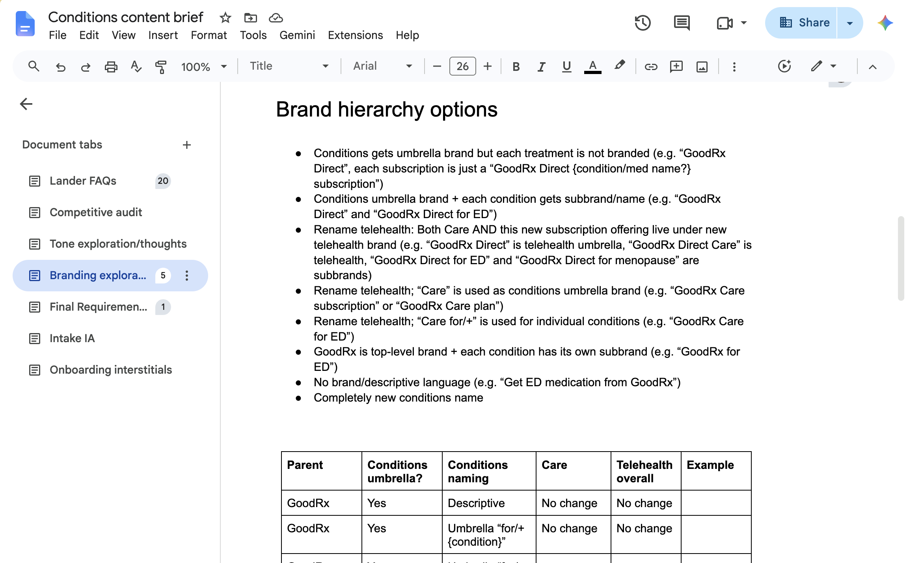Increase the font size

click(x=488, y=66)
